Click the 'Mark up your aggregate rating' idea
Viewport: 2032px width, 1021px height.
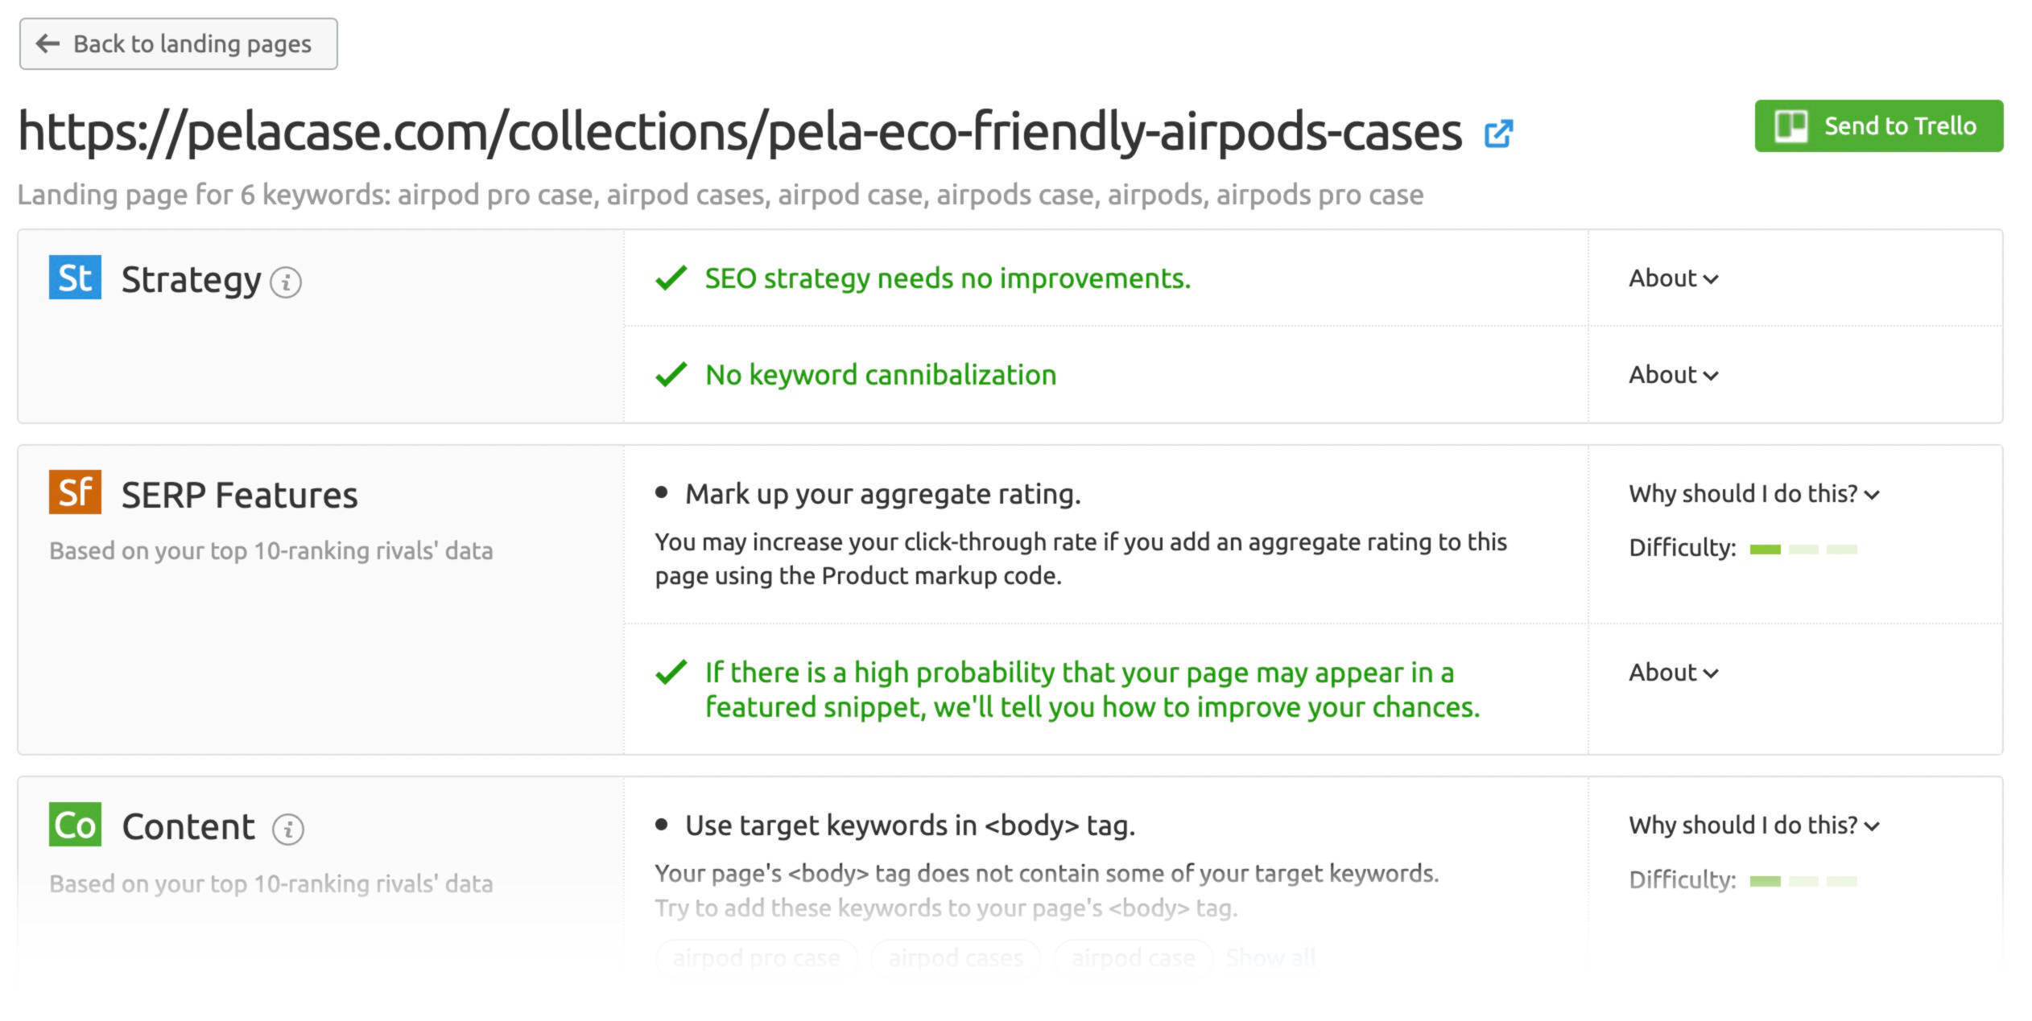click(882, 494)
